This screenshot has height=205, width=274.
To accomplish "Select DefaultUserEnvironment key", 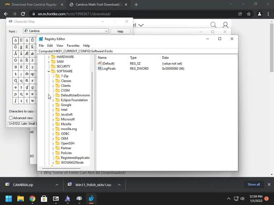I will [75, 95].
